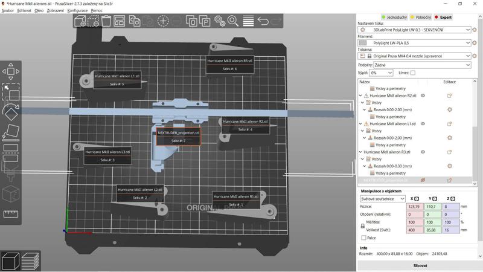Toggle visibility of Hurricane MkII aileron L1.stl

pyautogui.click(x=423, y=124)
